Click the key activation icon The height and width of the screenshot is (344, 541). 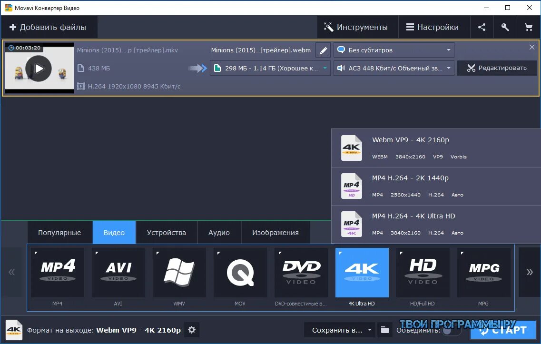point(505,27)
